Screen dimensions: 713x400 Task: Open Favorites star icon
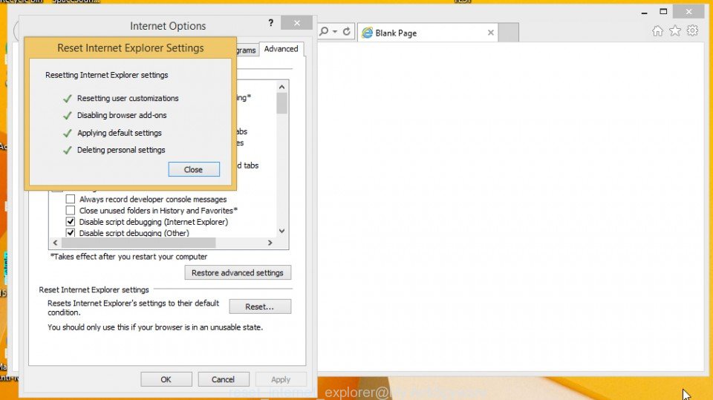pos(675,31)
